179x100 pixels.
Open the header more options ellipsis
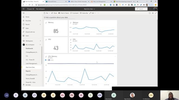pos(150,9)
